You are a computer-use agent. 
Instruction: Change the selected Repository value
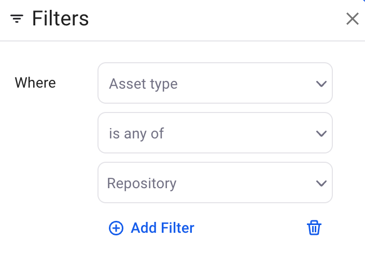tap(215, 182)
